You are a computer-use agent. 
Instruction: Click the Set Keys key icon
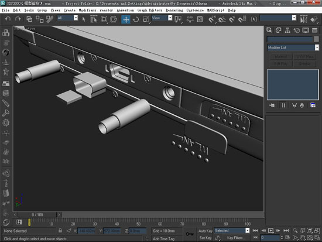[x=190, y=234]
